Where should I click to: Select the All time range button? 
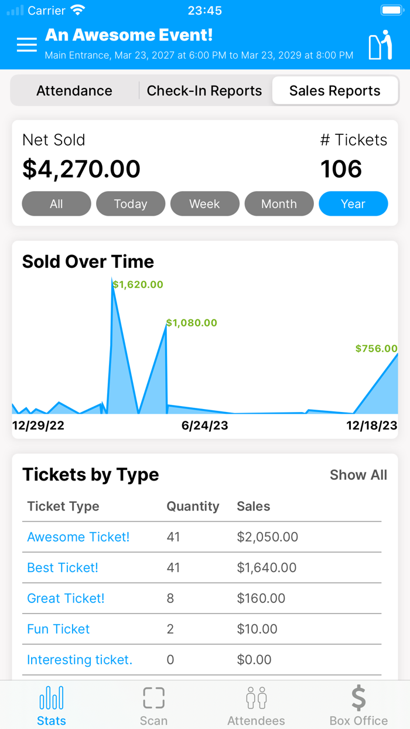pyautogui.click(x=56, y=203)
